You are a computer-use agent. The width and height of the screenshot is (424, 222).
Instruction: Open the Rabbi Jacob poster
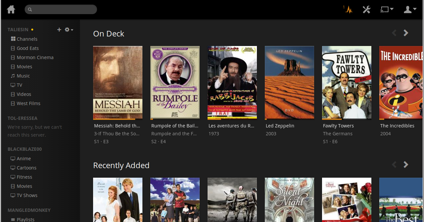[x=232, y=82]
